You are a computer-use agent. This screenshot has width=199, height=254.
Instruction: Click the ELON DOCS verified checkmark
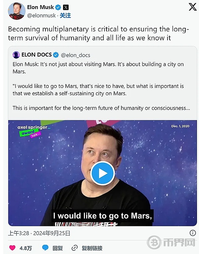56,55
